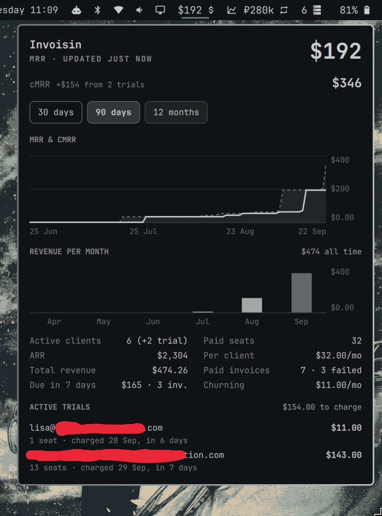Click the battery icon in top bar
The image size is (382, 516).
pos(367,10)
